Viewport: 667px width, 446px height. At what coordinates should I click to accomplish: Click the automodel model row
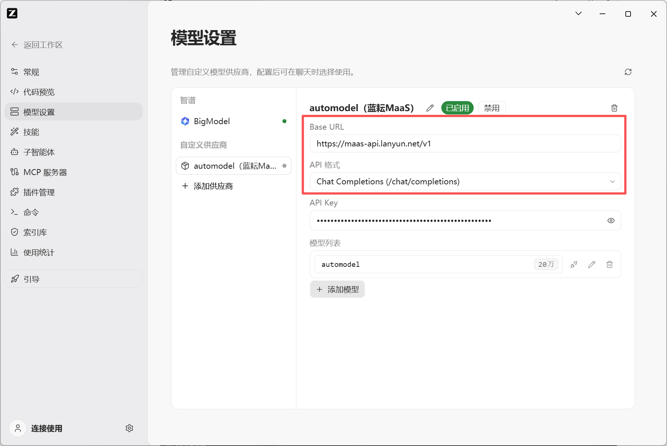click(438, 264)
